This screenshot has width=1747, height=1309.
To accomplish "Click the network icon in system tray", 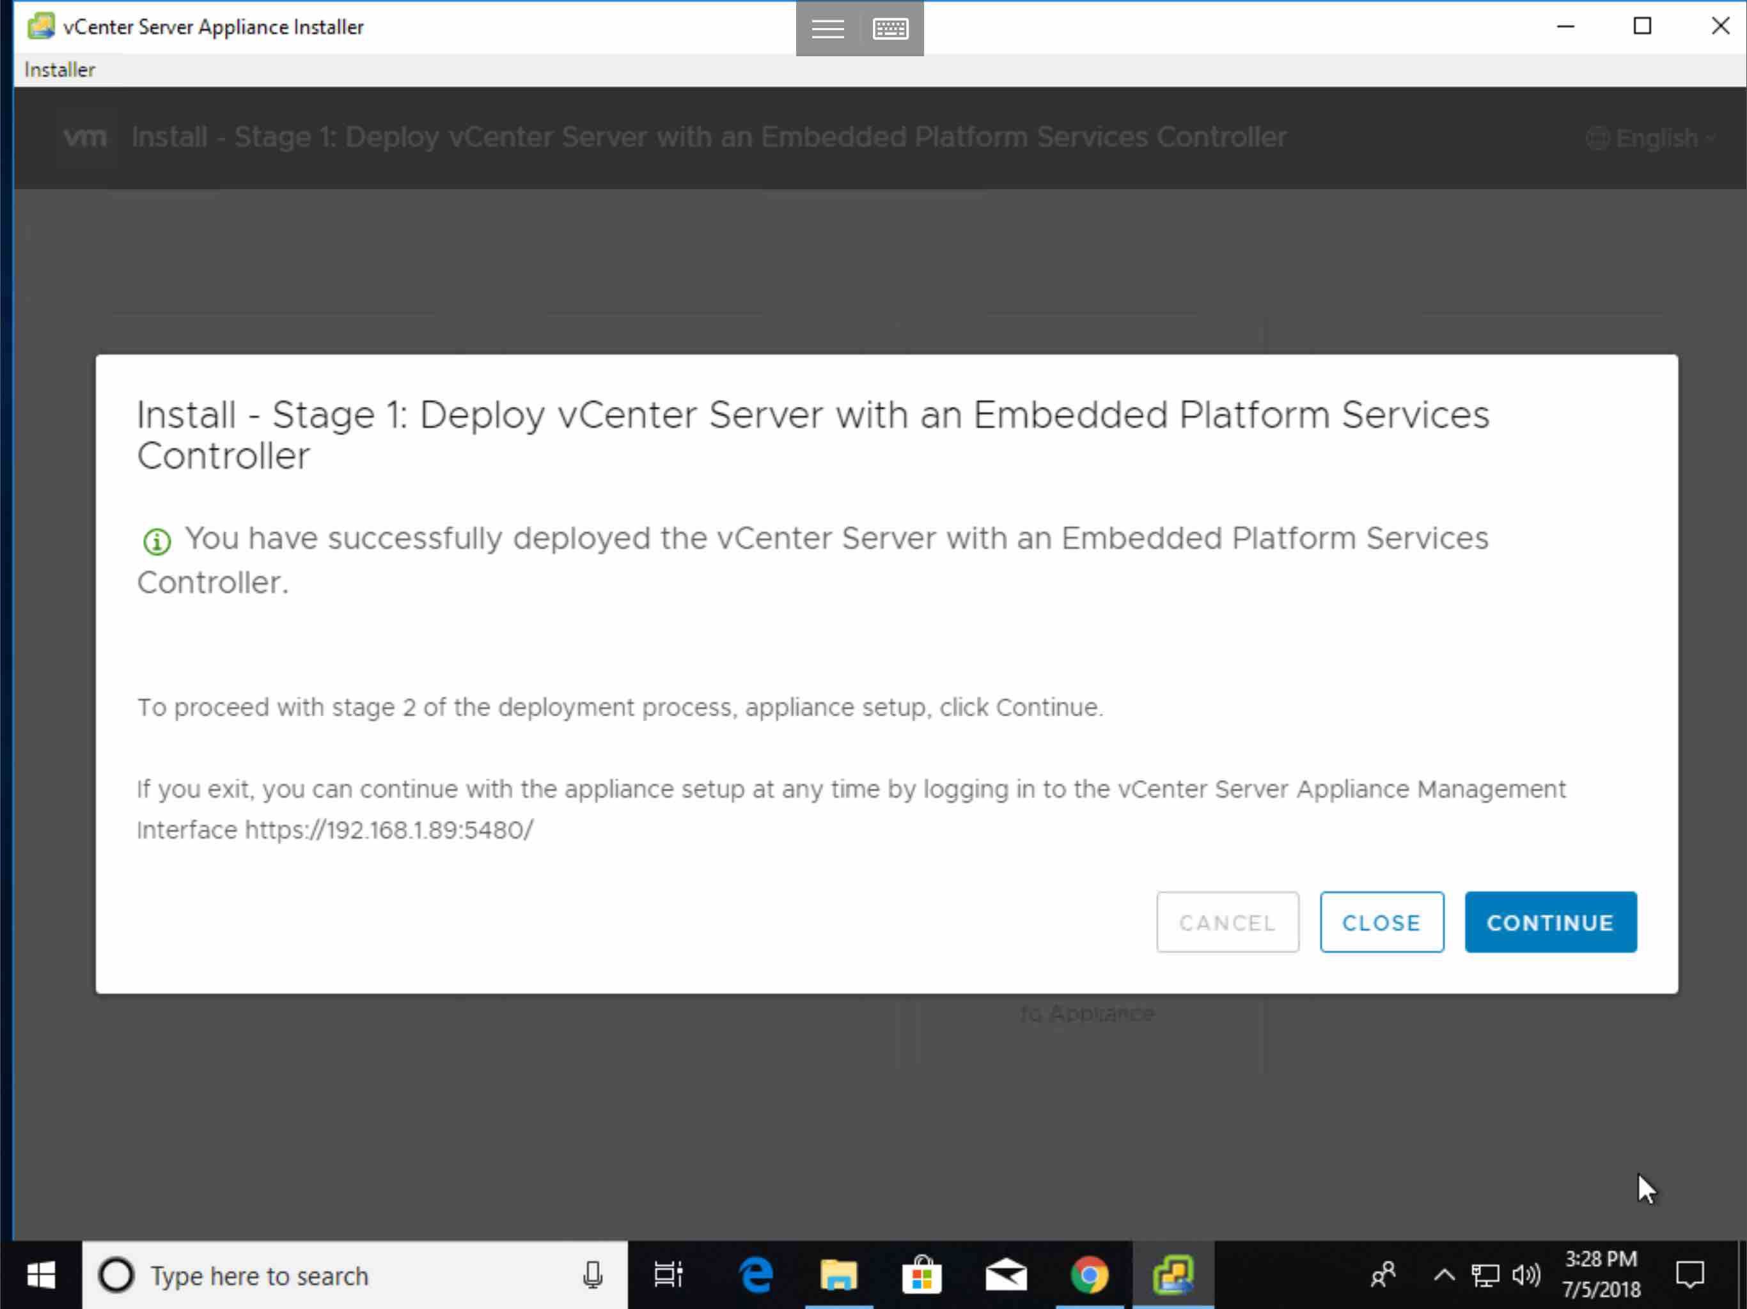I will 1485,1274.
